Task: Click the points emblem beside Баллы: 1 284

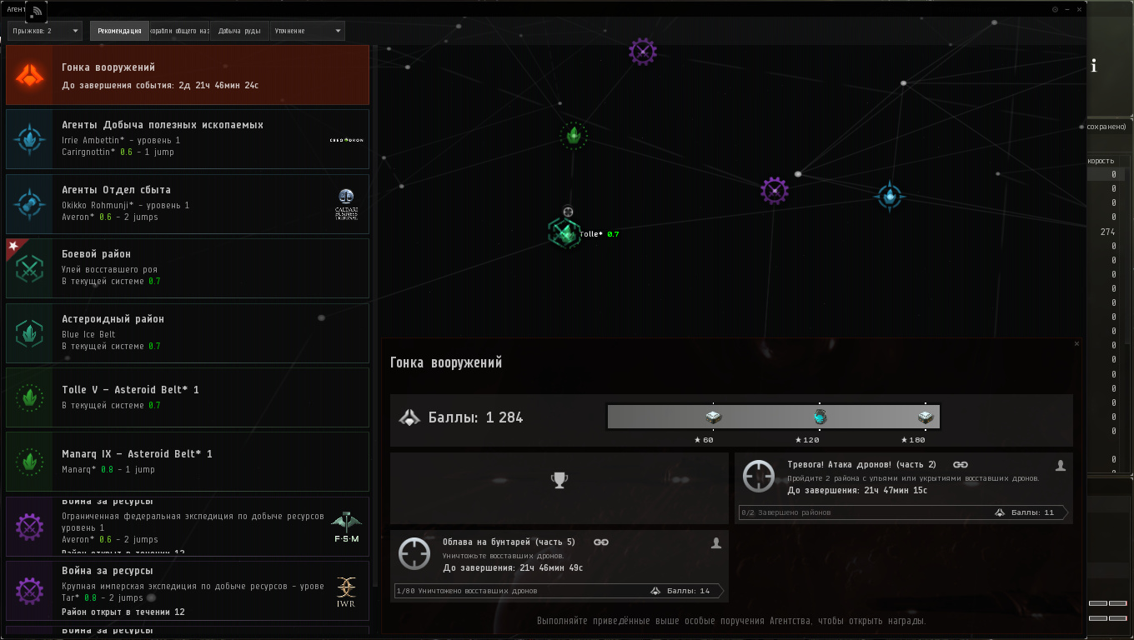Action: [409, 417]
